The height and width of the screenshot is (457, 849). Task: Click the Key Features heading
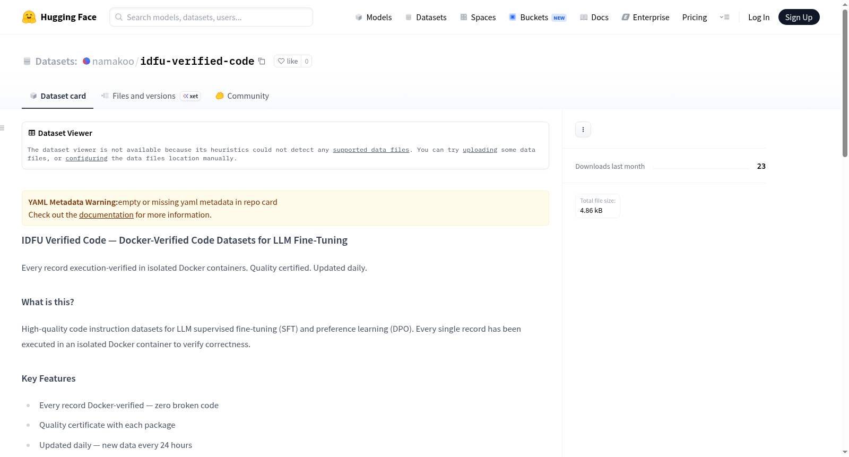click(x=49, y=378)
